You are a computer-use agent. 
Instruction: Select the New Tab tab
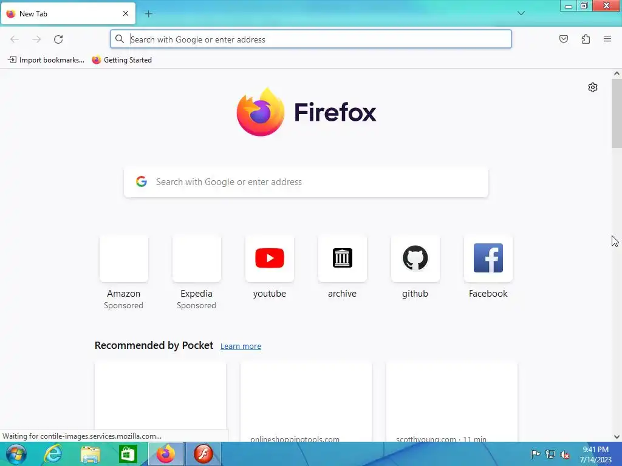tap(68, 13)
